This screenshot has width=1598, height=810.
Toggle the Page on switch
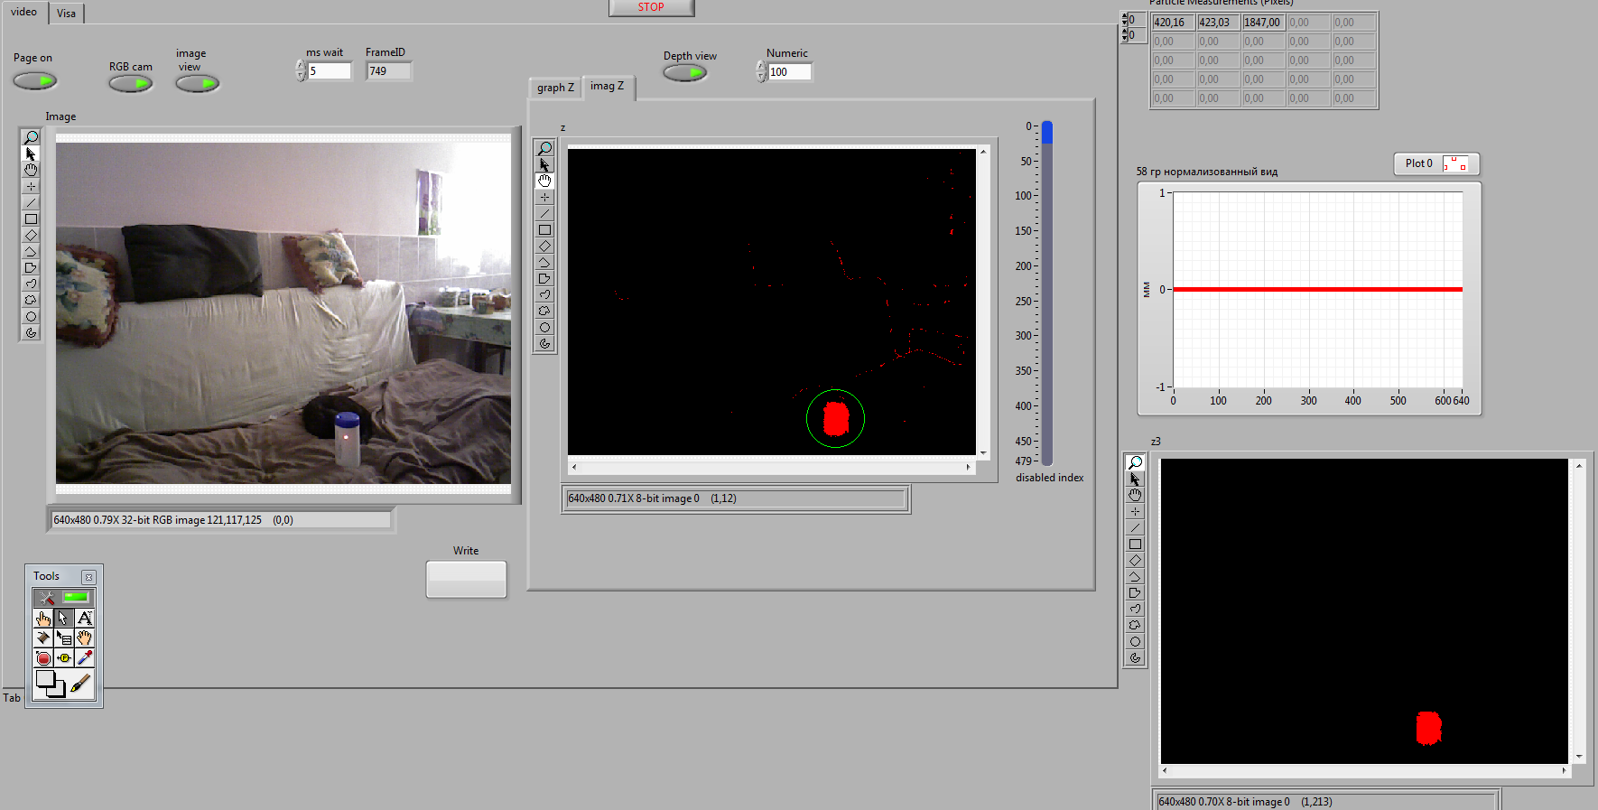click(35, 81)
